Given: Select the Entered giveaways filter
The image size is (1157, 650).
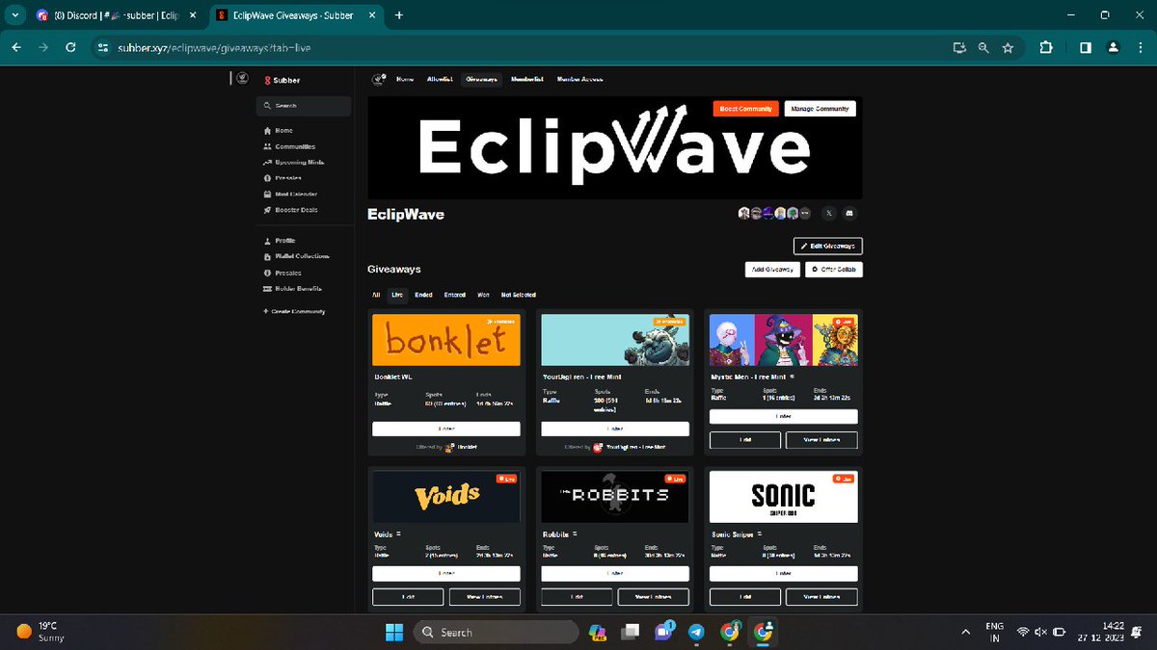Looking at the screenshot, I should pos(455,295).
